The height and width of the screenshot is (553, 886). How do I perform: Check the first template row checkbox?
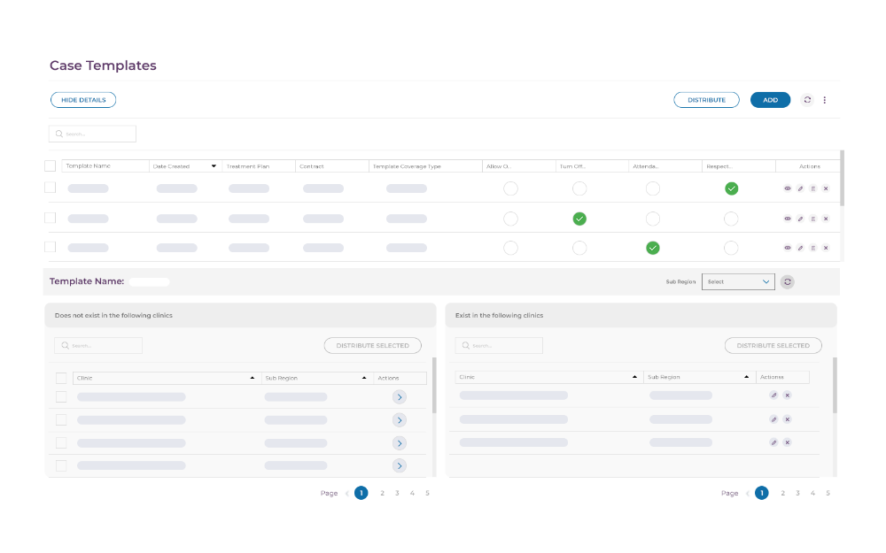click(51, 188)
